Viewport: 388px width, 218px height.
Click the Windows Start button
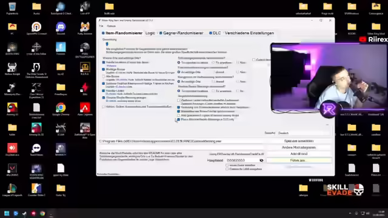7,213
